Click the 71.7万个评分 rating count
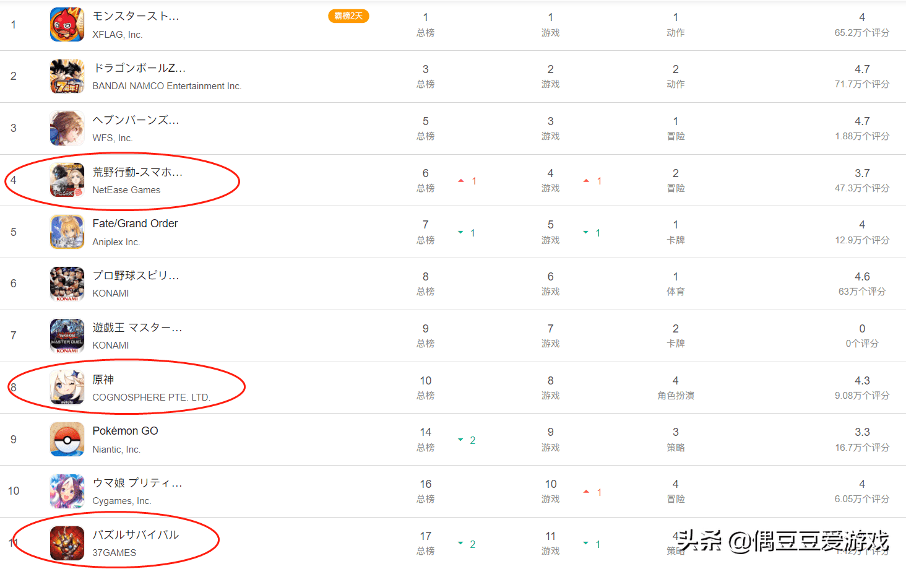The width and height of the screenshot is (906, 569). tap(862, 84)
